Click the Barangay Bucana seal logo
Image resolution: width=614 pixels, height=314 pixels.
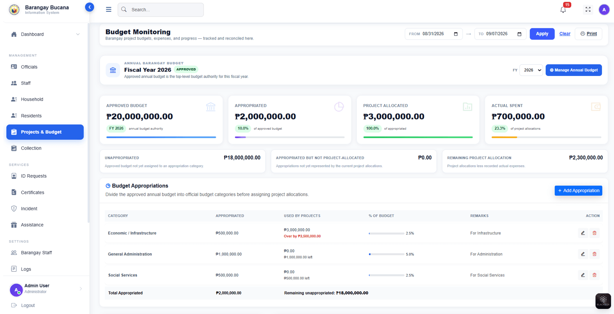click(14, 9)
